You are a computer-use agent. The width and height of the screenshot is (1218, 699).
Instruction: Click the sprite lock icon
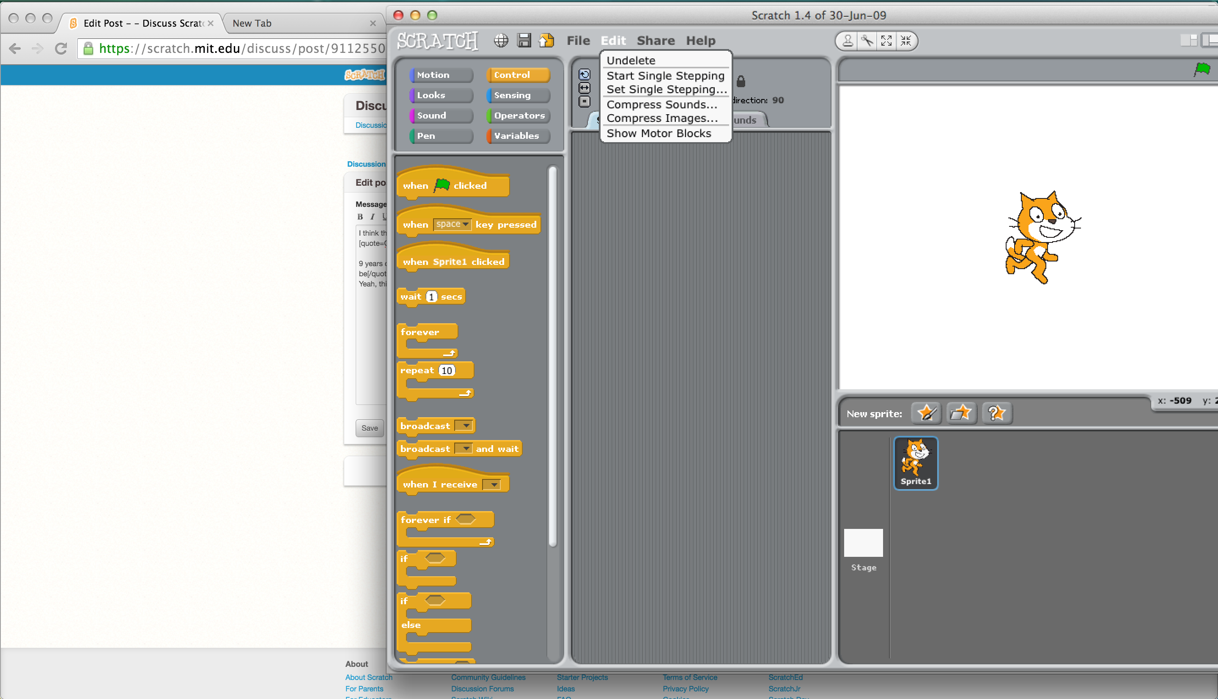pyautogui.click(x=741, y=81)
